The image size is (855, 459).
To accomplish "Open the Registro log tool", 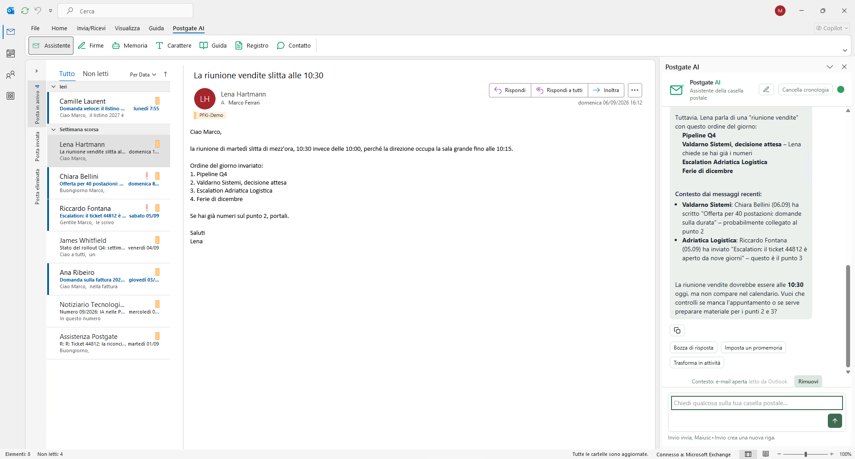I will [x=252, y=45].
